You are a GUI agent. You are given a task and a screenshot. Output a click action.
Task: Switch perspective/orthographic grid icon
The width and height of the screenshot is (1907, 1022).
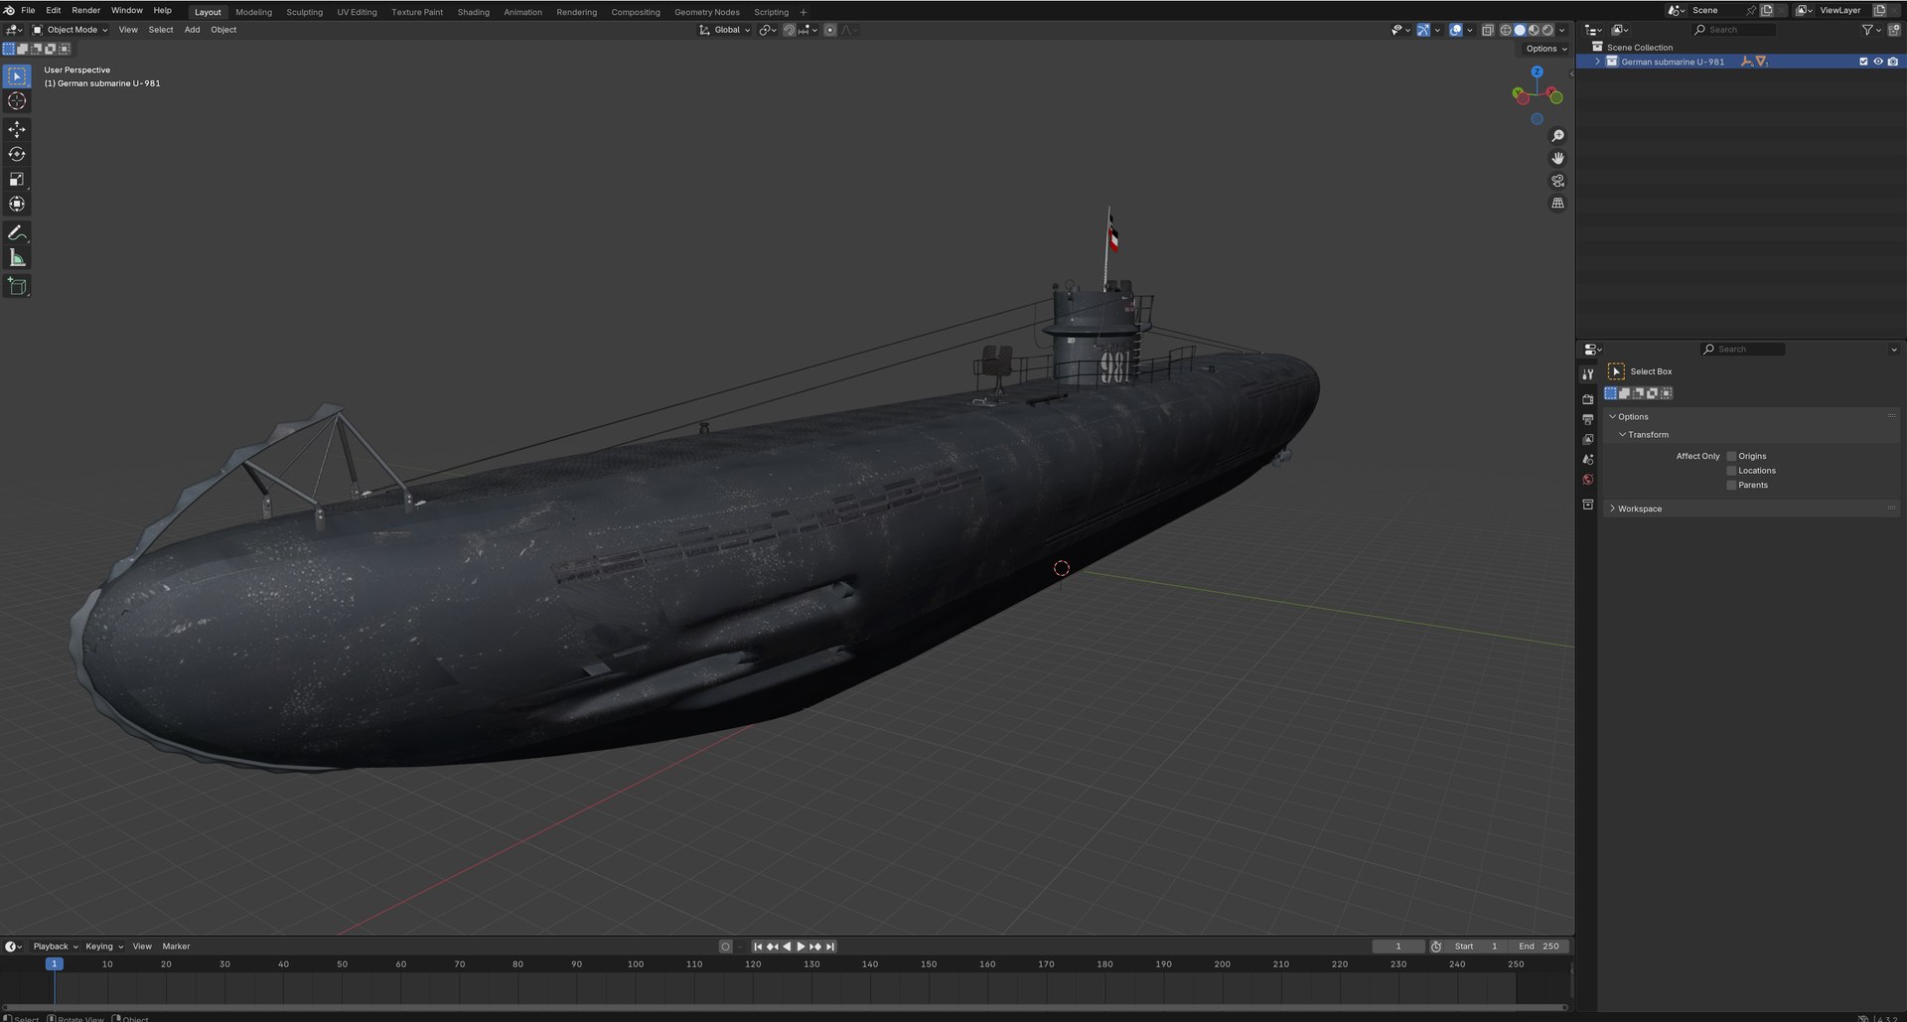[x=1557, y=203]
